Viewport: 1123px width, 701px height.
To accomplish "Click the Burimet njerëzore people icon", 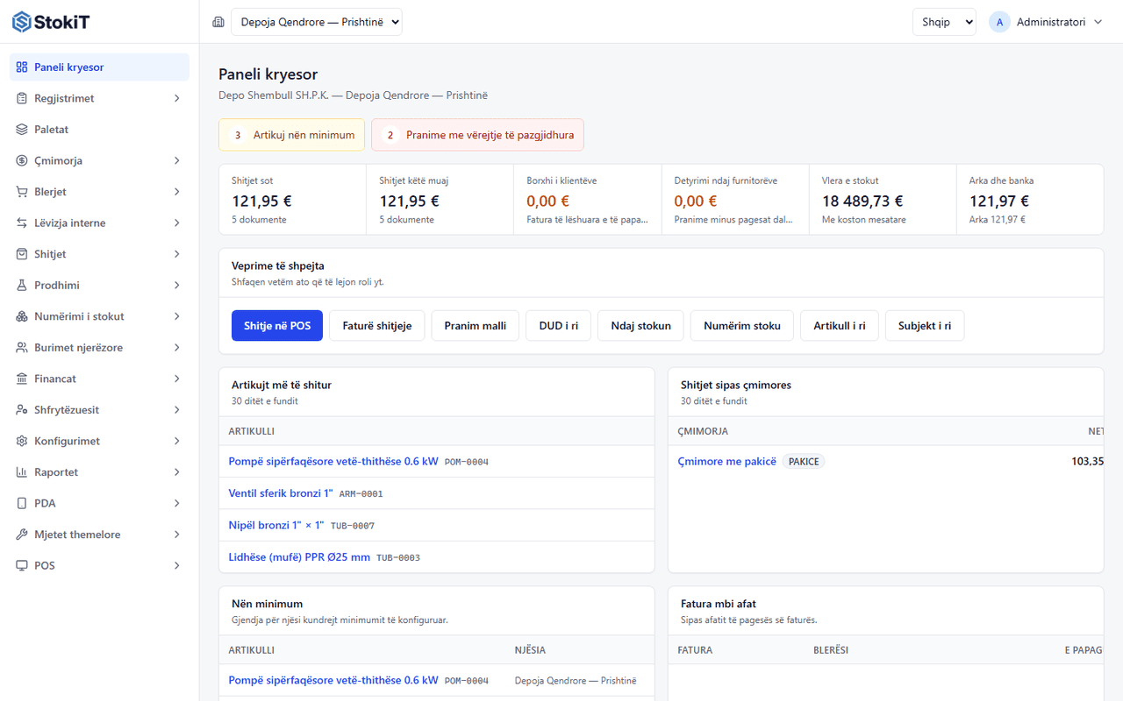I will 22,348.
